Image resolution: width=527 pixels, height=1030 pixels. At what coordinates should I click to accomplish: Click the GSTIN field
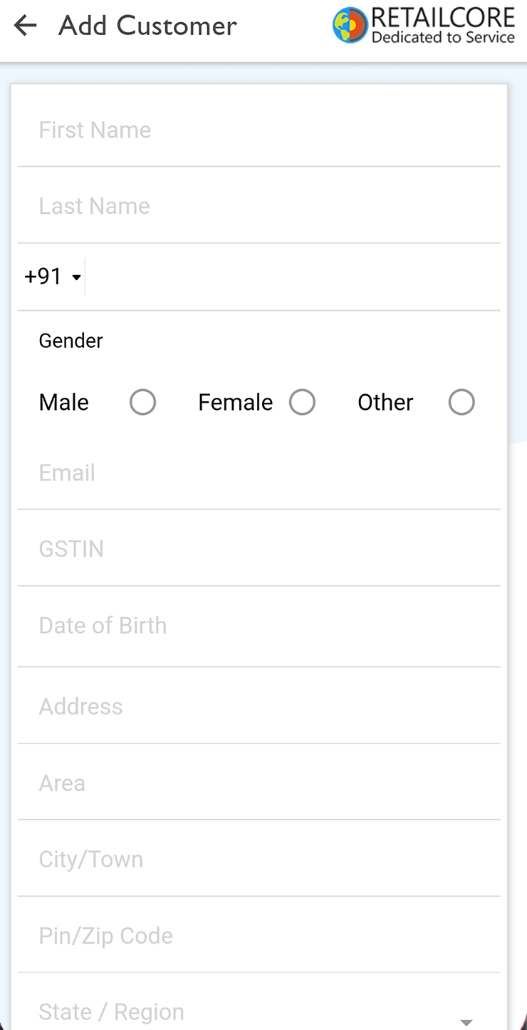click(259, 549)
